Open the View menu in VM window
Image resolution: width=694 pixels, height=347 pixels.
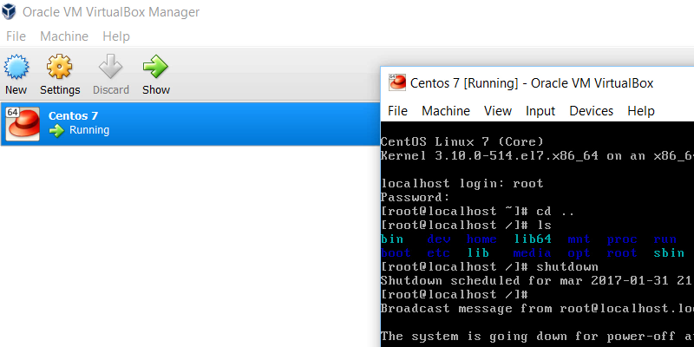coord(498,111)
